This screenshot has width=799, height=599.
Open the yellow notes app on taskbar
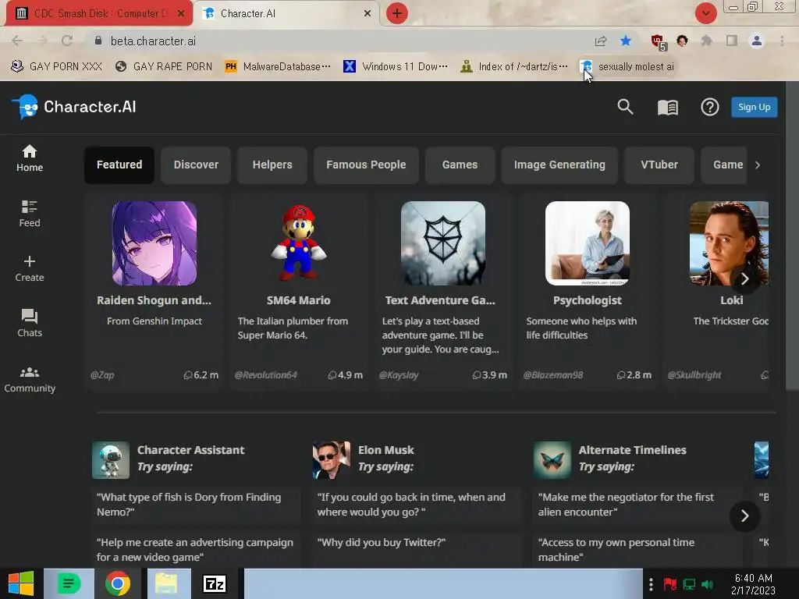[166, 583]
